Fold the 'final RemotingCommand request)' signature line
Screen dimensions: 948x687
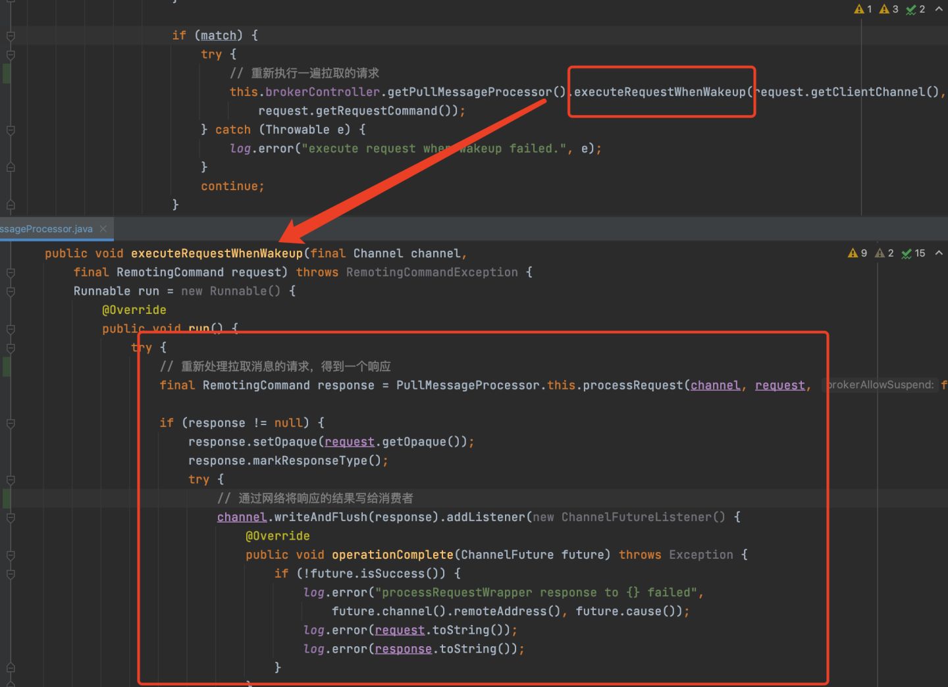(11, 272)
